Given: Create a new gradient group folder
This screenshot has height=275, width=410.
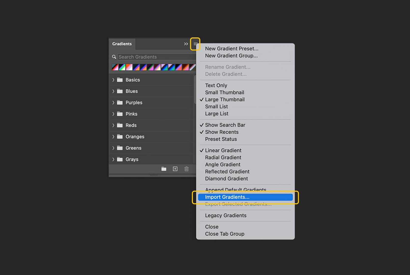Looking at the screenshot, I should [x=164, y=169].
